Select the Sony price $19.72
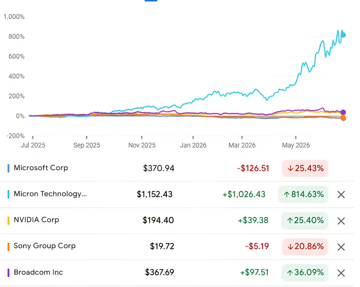This screenshot has height=287, width=360. 162,247
